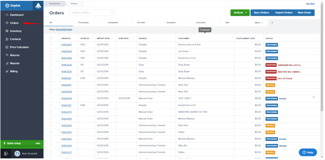Viewport: 325px width, 160px height.
Task: Click the Dashboard gauge icon in sidebar
Action: (x=7, y=15)
